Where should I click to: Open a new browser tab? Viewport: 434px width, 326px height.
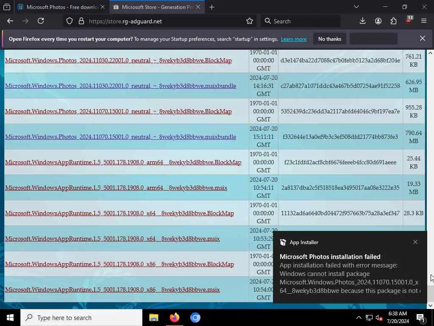tap(212, 7)
